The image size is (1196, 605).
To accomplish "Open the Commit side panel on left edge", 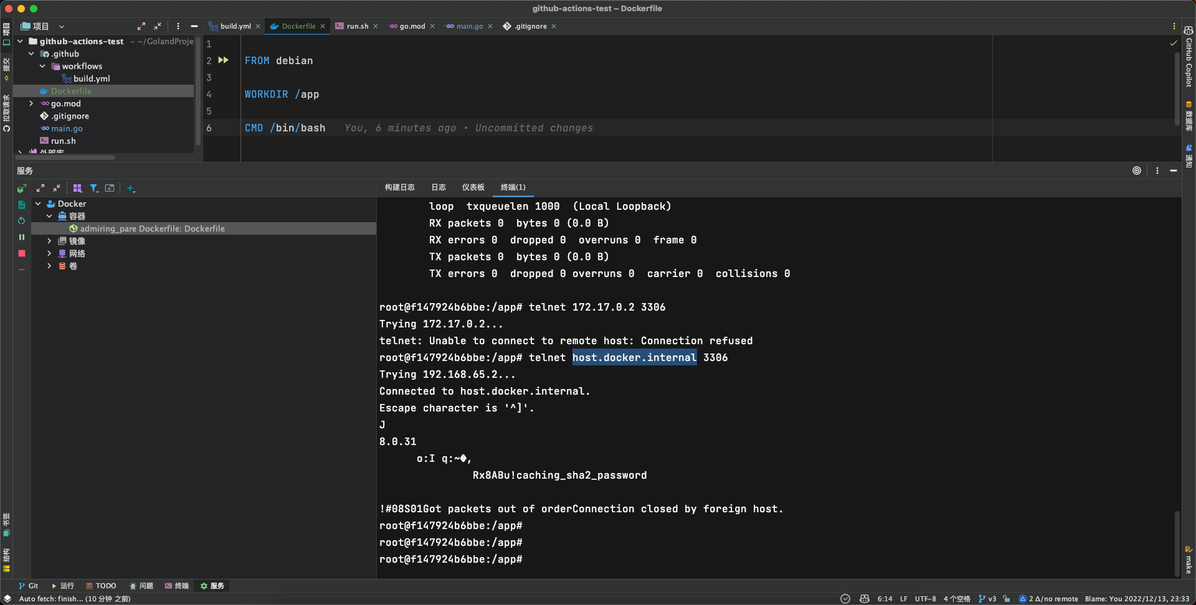I will (x=6, y=70).
